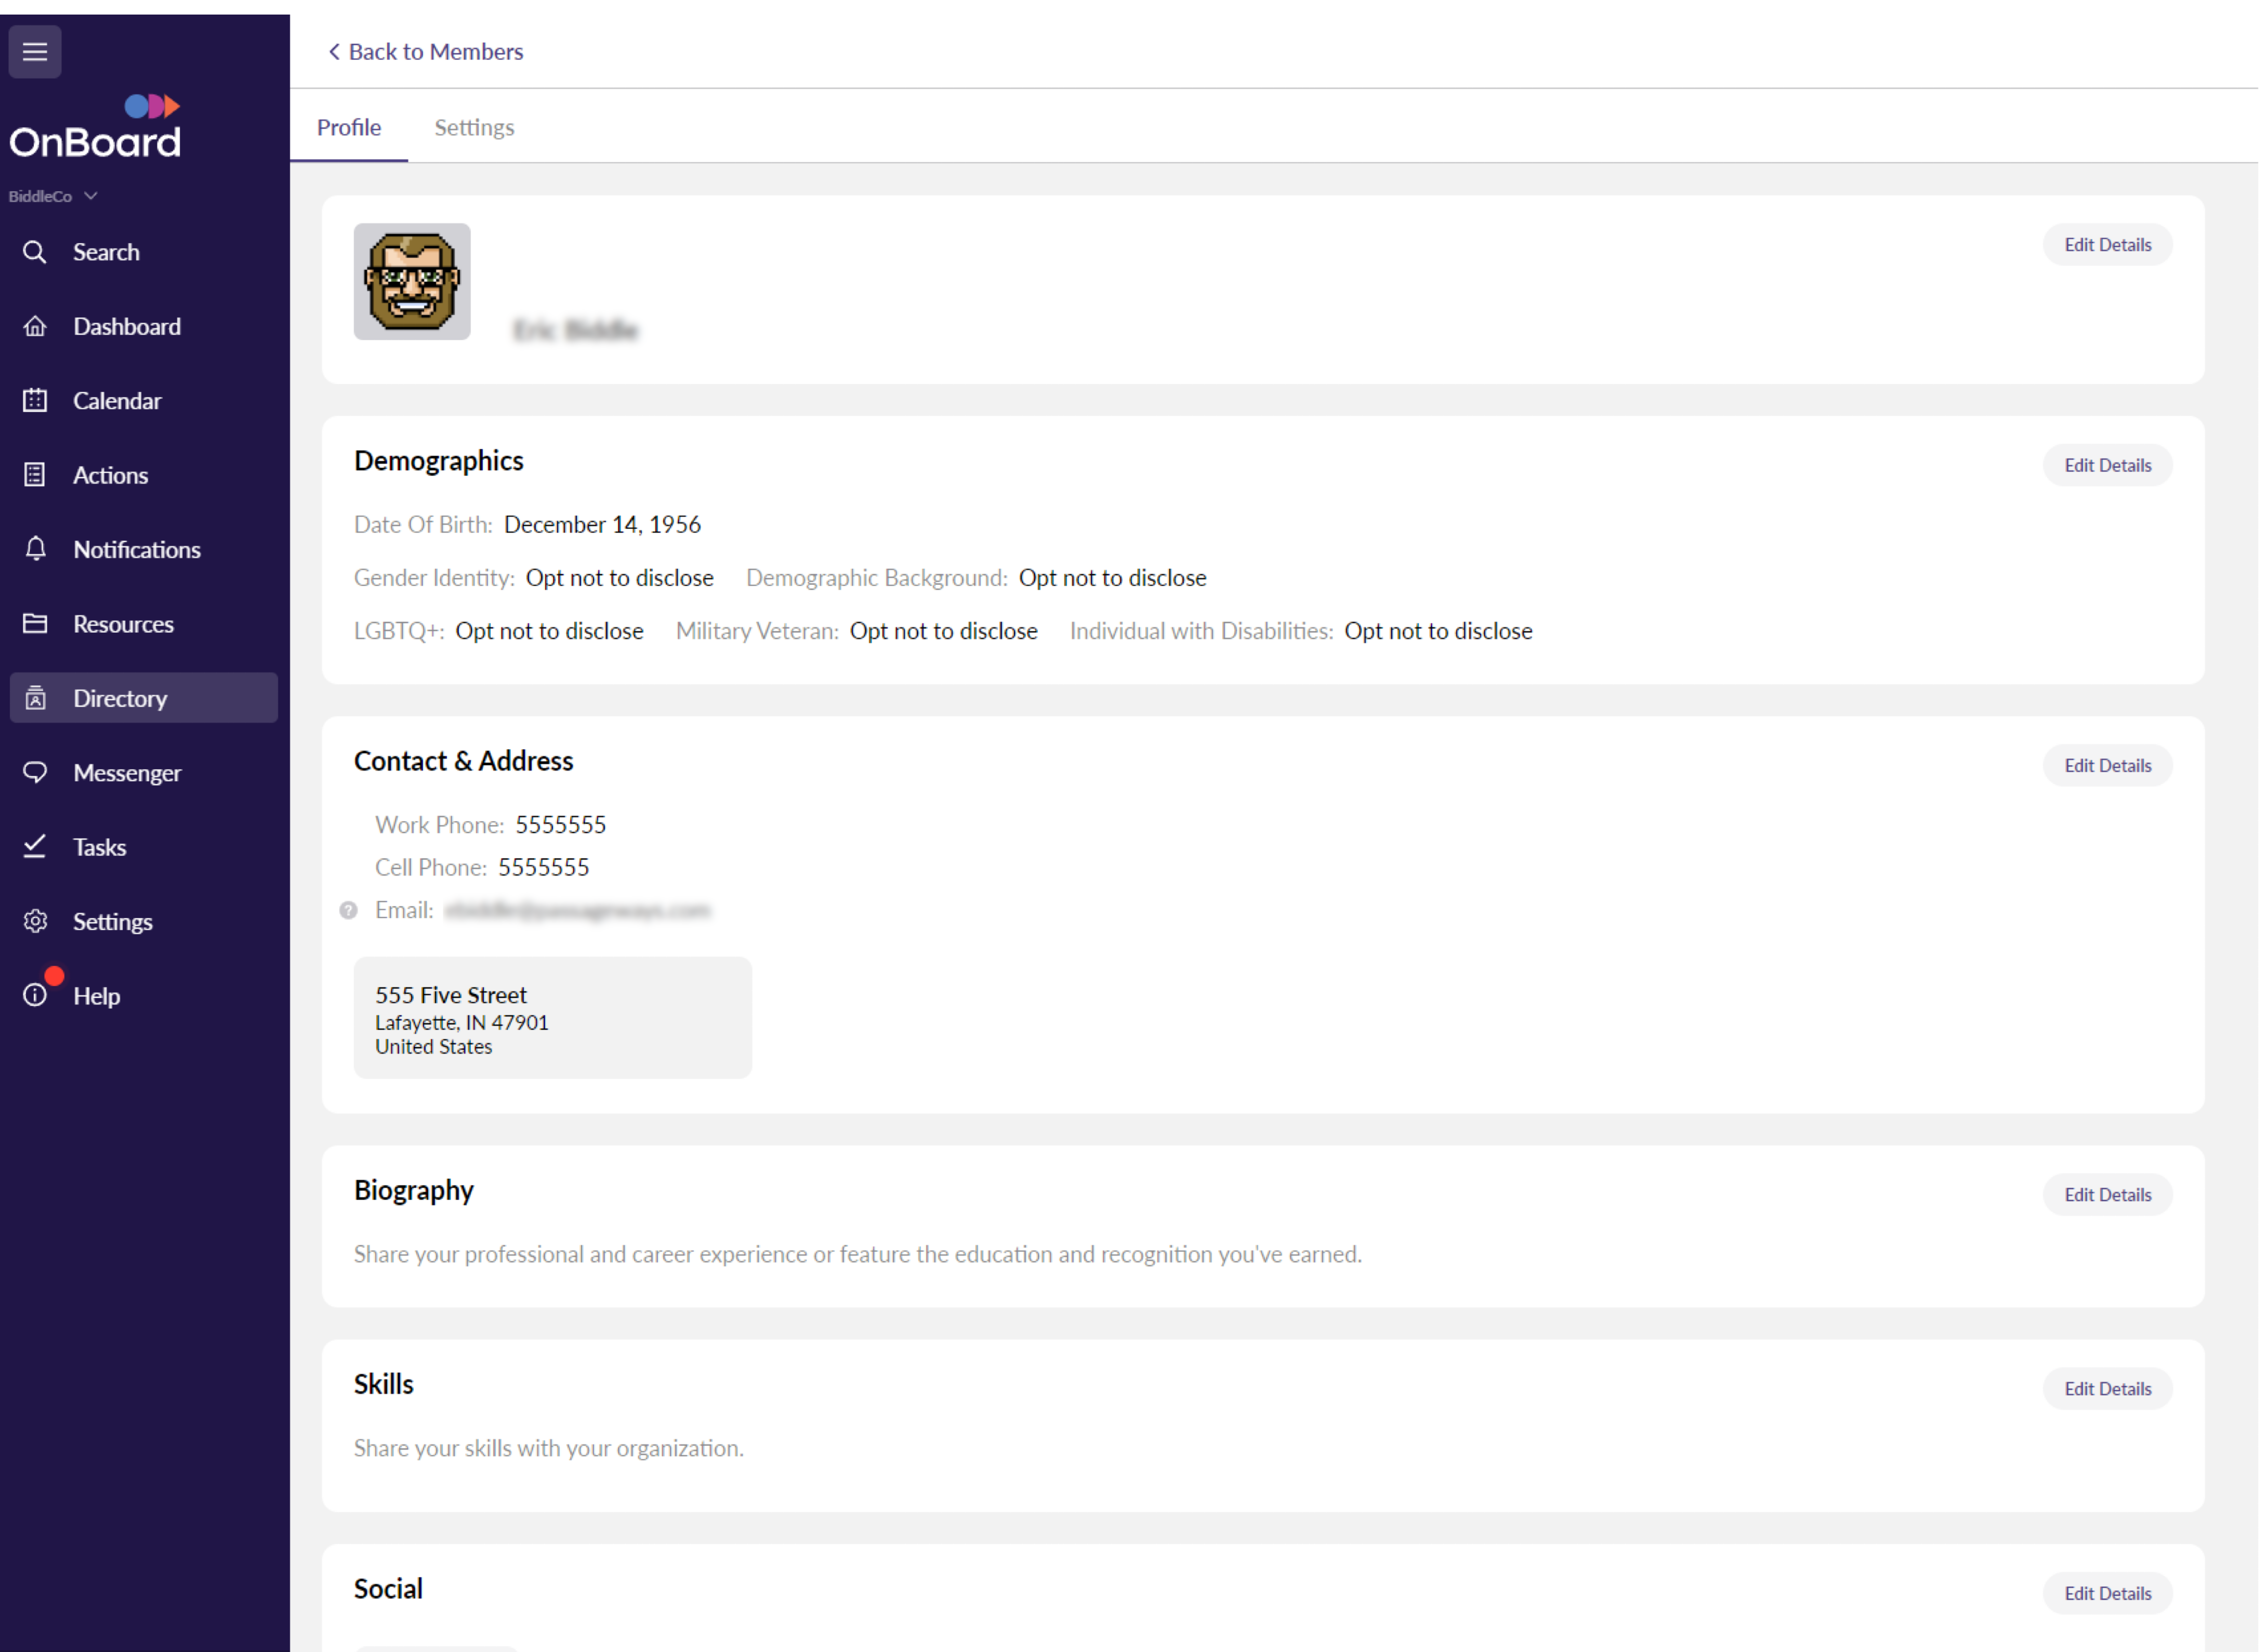This screenshot has height=1652, width=2268.
Task: Click the Settings gear icon in sidebar
Action: [35, 921]
